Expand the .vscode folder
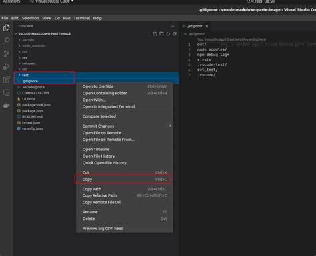 [x=19, y=40]
